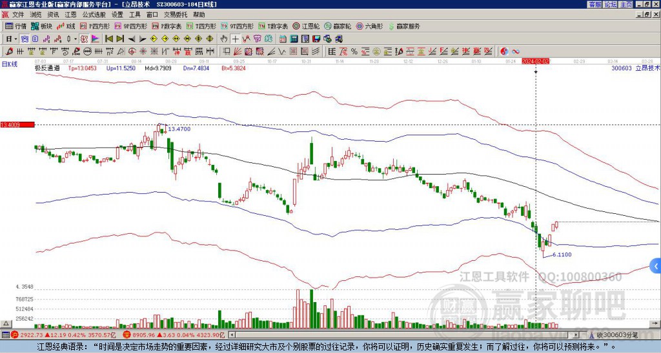Open the 资讯 menu

(x=53, y=15)
